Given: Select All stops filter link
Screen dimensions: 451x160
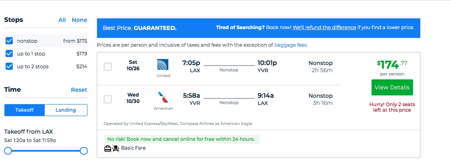Looking at the screenshot, I should [62, 20].
